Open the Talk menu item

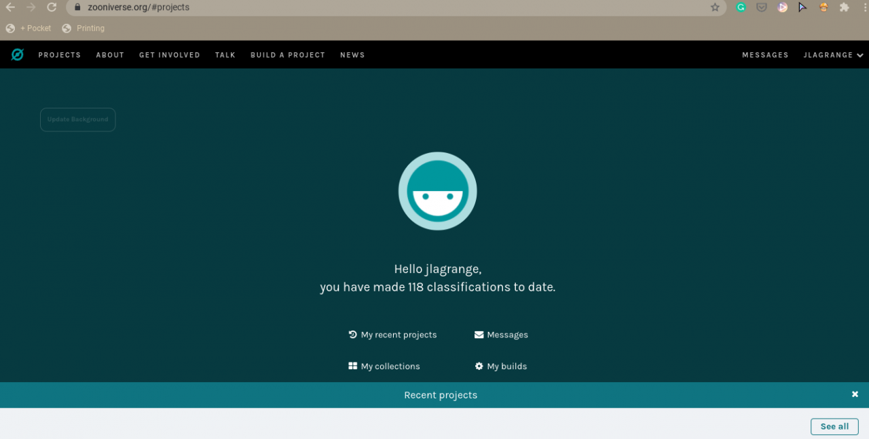225,55
